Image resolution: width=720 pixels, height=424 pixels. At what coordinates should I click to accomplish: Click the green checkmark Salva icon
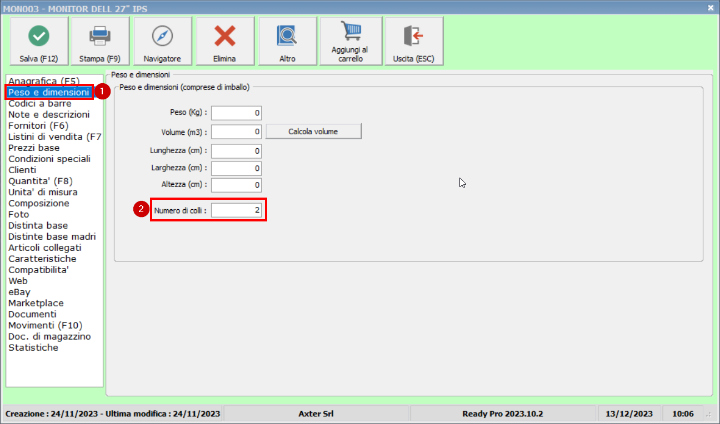38,36
